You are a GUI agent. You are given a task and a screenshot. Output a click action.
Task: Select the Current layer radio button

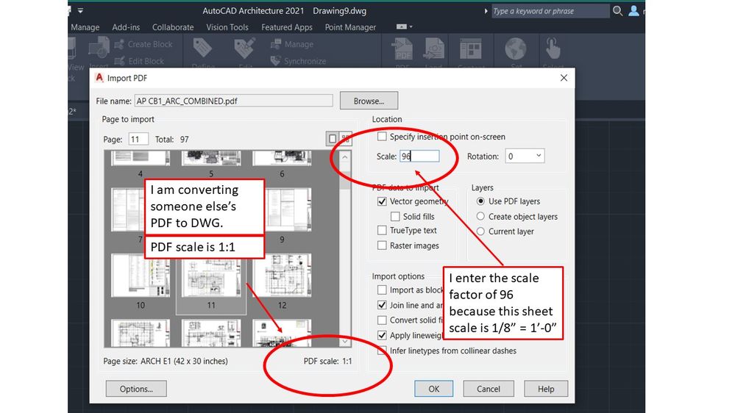pyautogui.click(x=480, y=231)
